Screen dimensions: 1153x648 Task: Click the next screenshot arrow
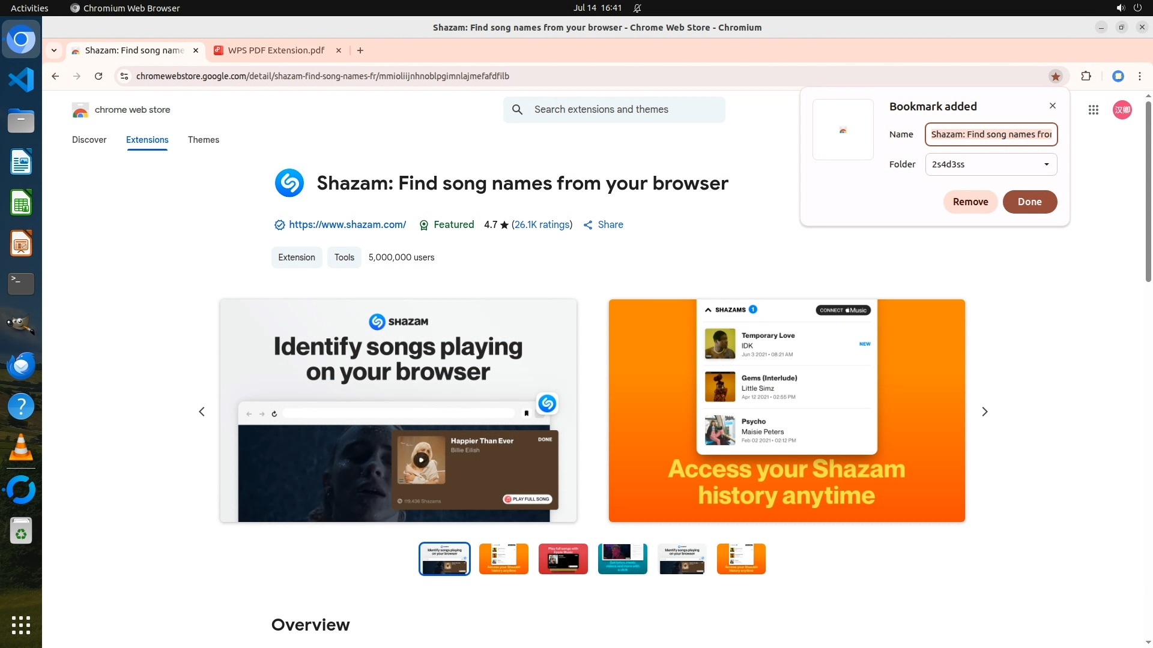point(984,412)
